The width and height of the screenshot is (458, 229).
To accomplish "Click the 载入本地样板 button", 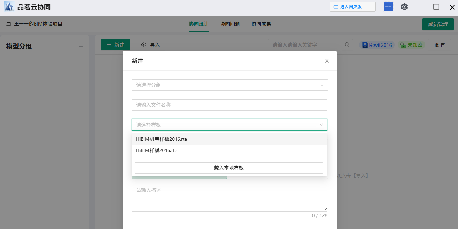I will [x=229, y=168].
